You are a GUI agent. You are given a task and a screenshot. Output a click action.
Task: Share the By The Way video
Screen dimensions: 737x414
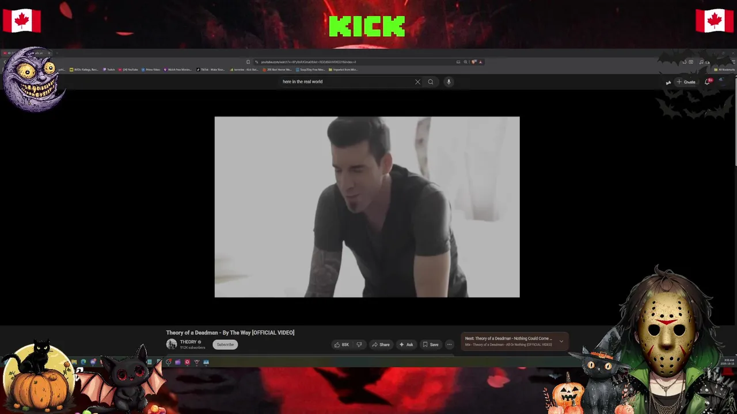point(381,344)
